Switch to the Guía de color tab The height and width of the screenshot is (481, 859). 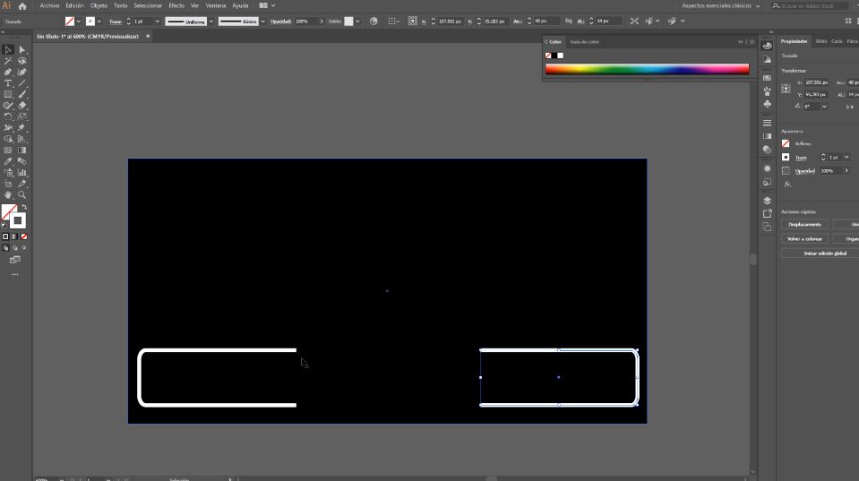coord(585,41)
